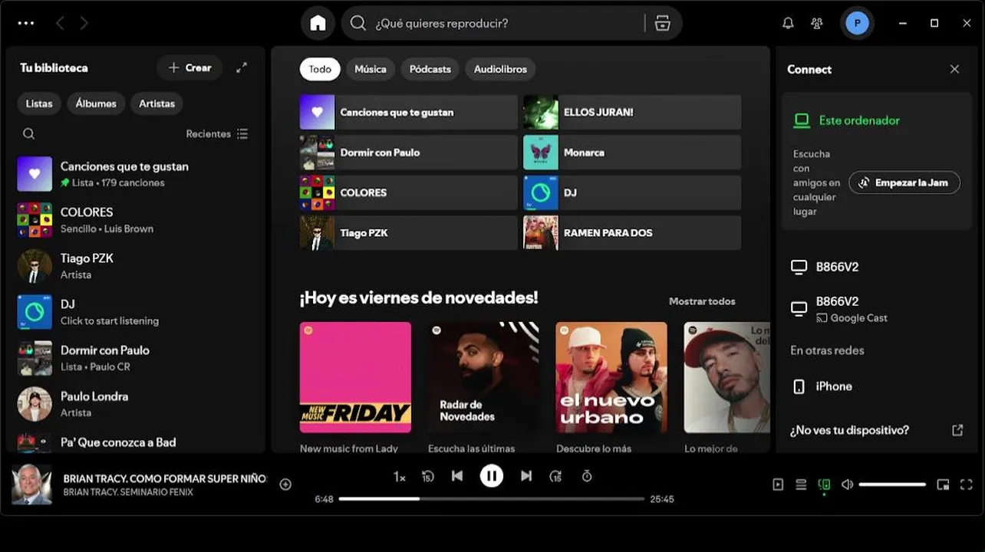Expand Tu biblioteca with the arrows icon
Viewport: 985px width, 552px height.
(x=242, y=67)
